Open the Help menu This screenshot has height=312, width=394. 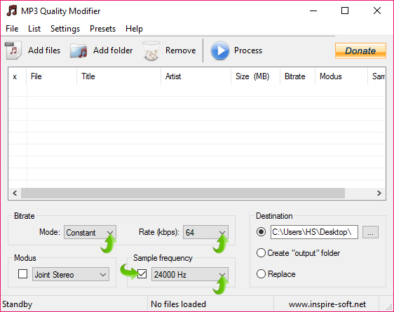(x=134, y=29)
